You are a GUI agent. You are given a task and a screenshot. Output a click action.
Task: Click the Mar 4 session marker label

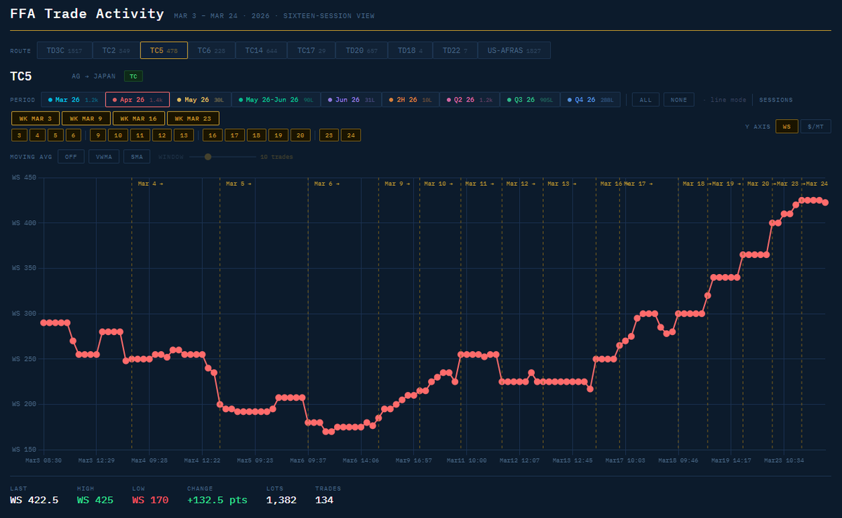click(x=150, y=184)
